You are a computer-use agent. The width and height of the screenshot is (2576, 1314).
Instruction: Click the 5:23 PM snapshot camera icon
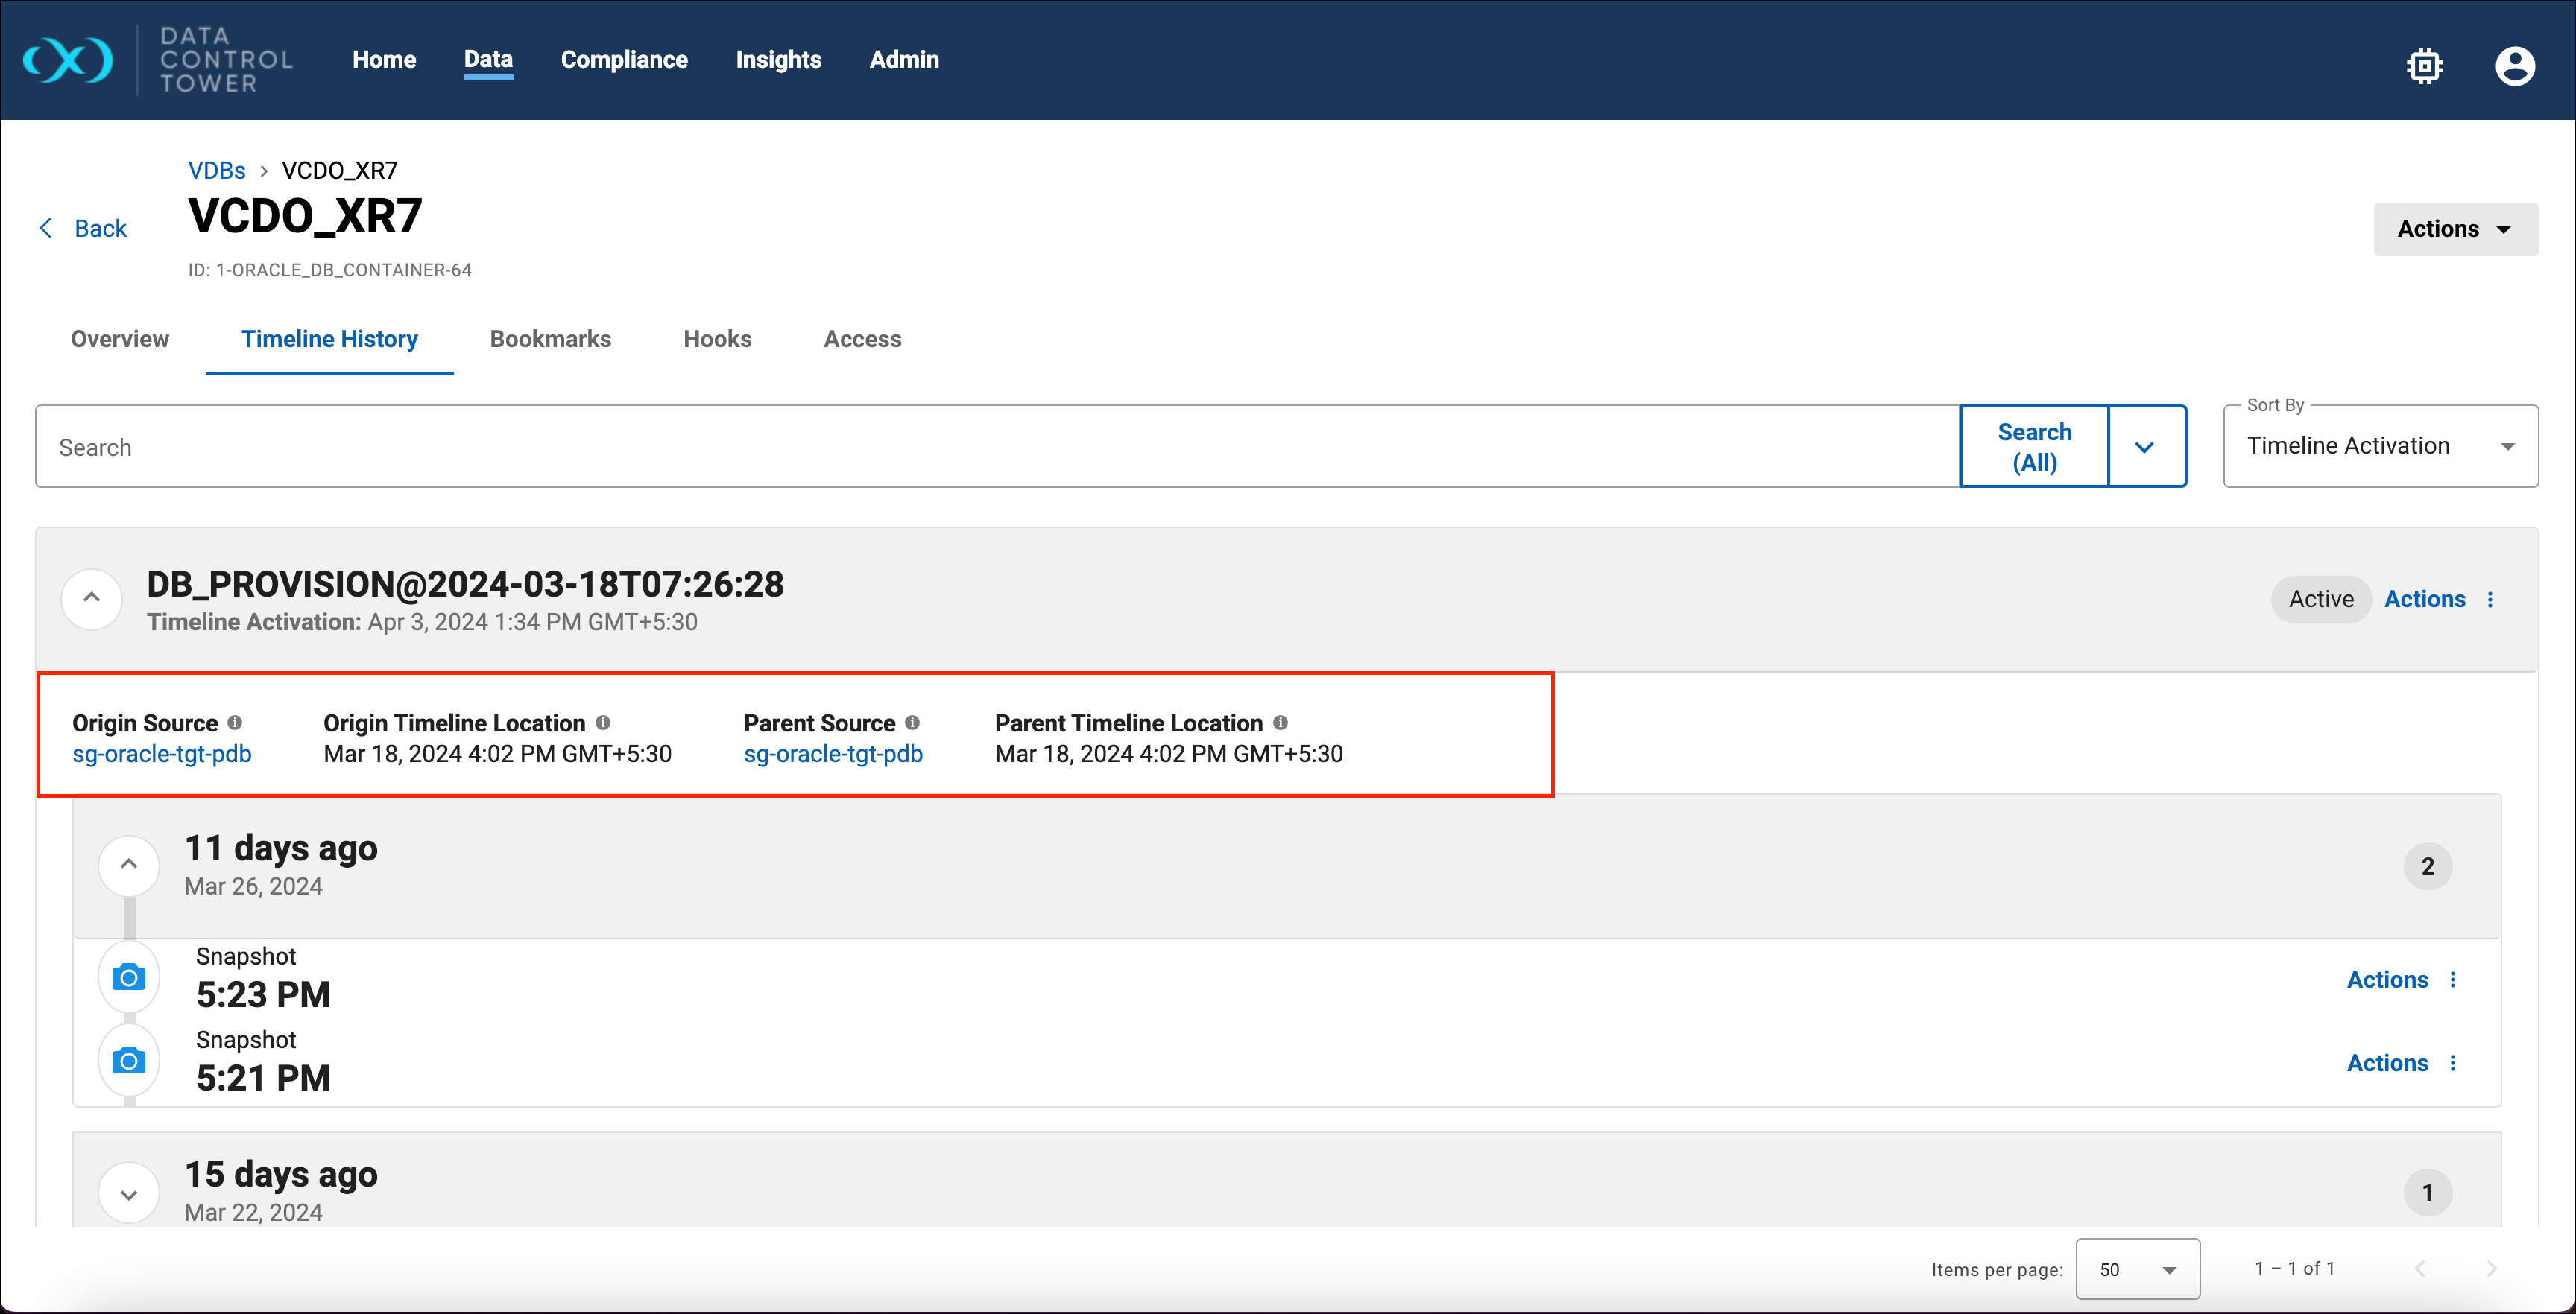click(129, 977)
